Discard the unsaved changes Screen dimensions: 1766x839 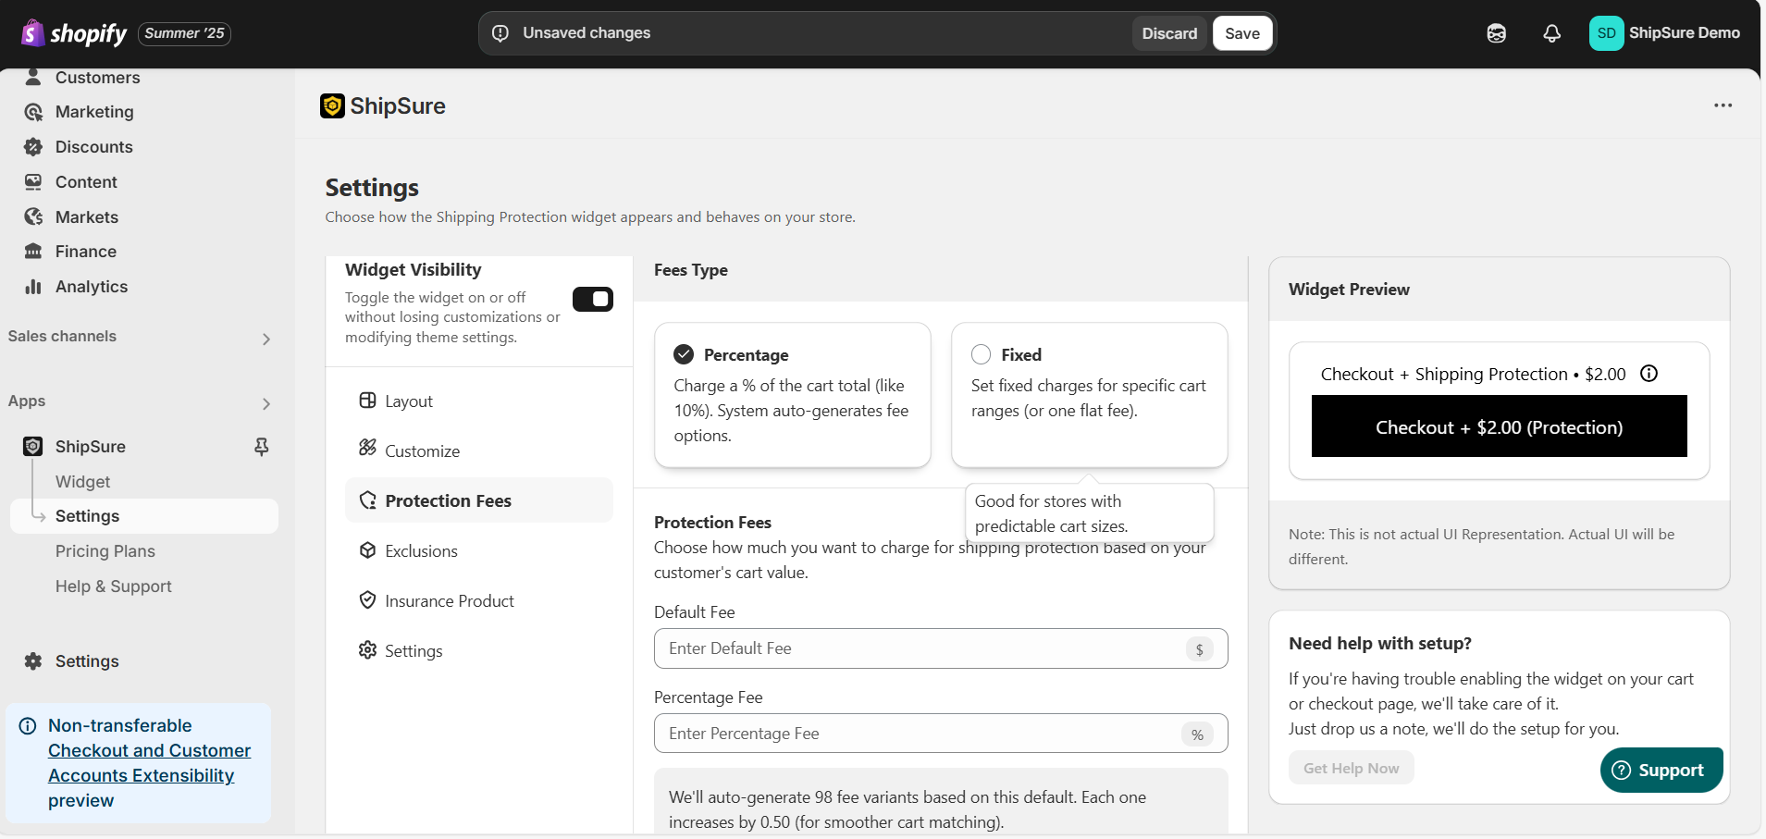coord(1169,33)
